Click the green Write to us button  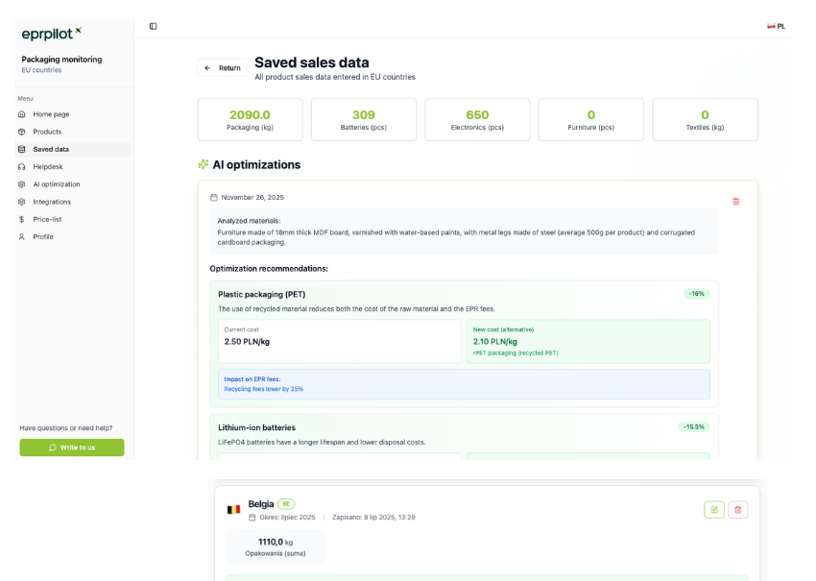click(72, 448)
